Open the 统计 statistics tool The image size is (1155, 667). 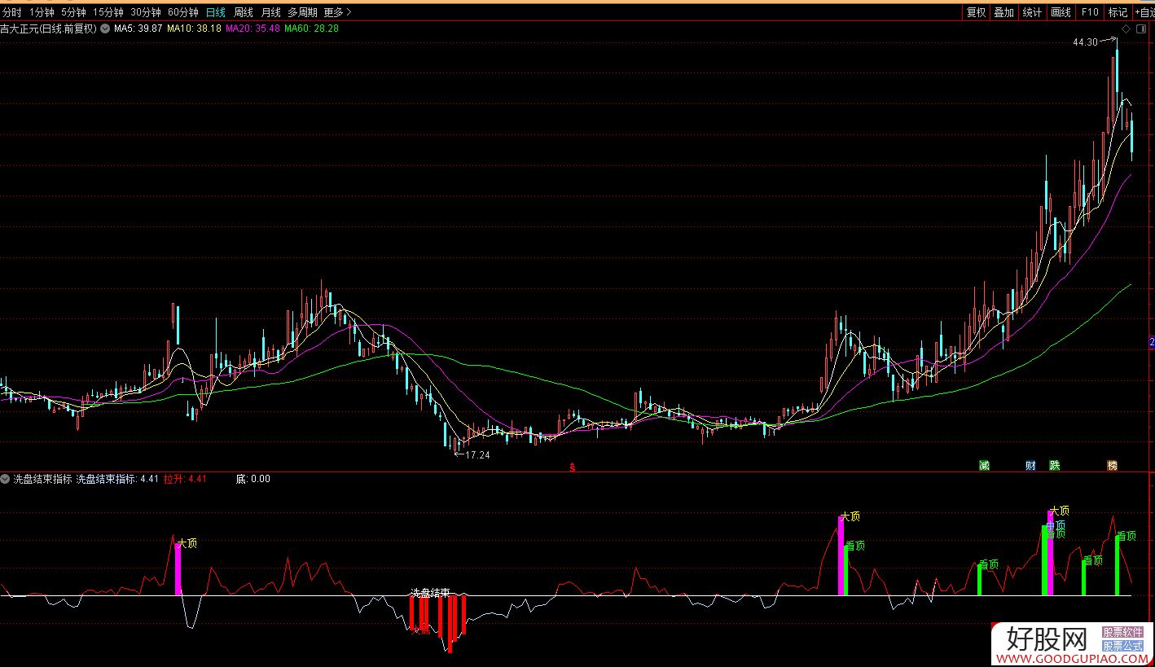coord(1032,12)
